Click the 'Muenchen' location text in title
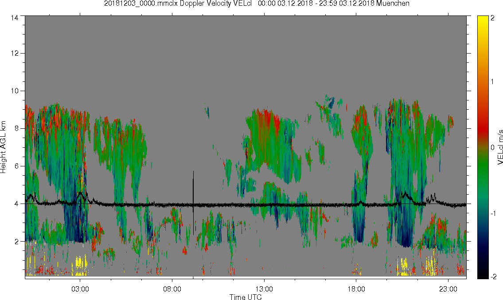 [x=393, y=4]
